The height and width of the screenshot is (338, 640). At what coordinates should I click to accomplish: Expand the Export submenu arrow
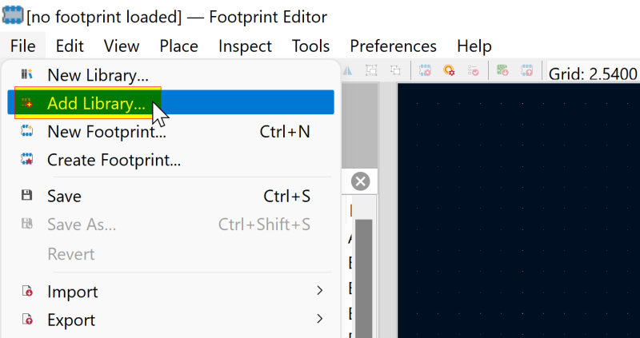pos(320,320)
